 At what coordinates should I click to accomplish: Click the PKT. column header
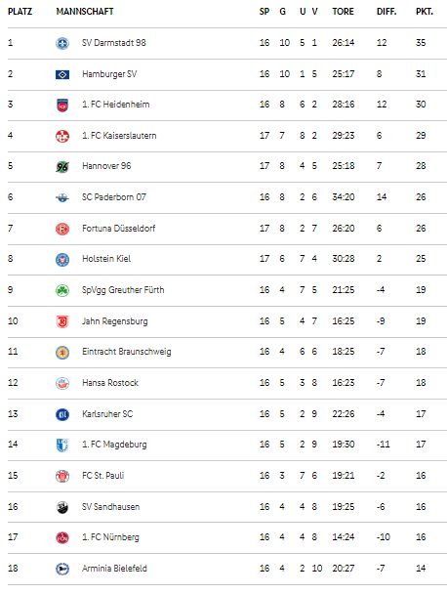pos(425,12)
